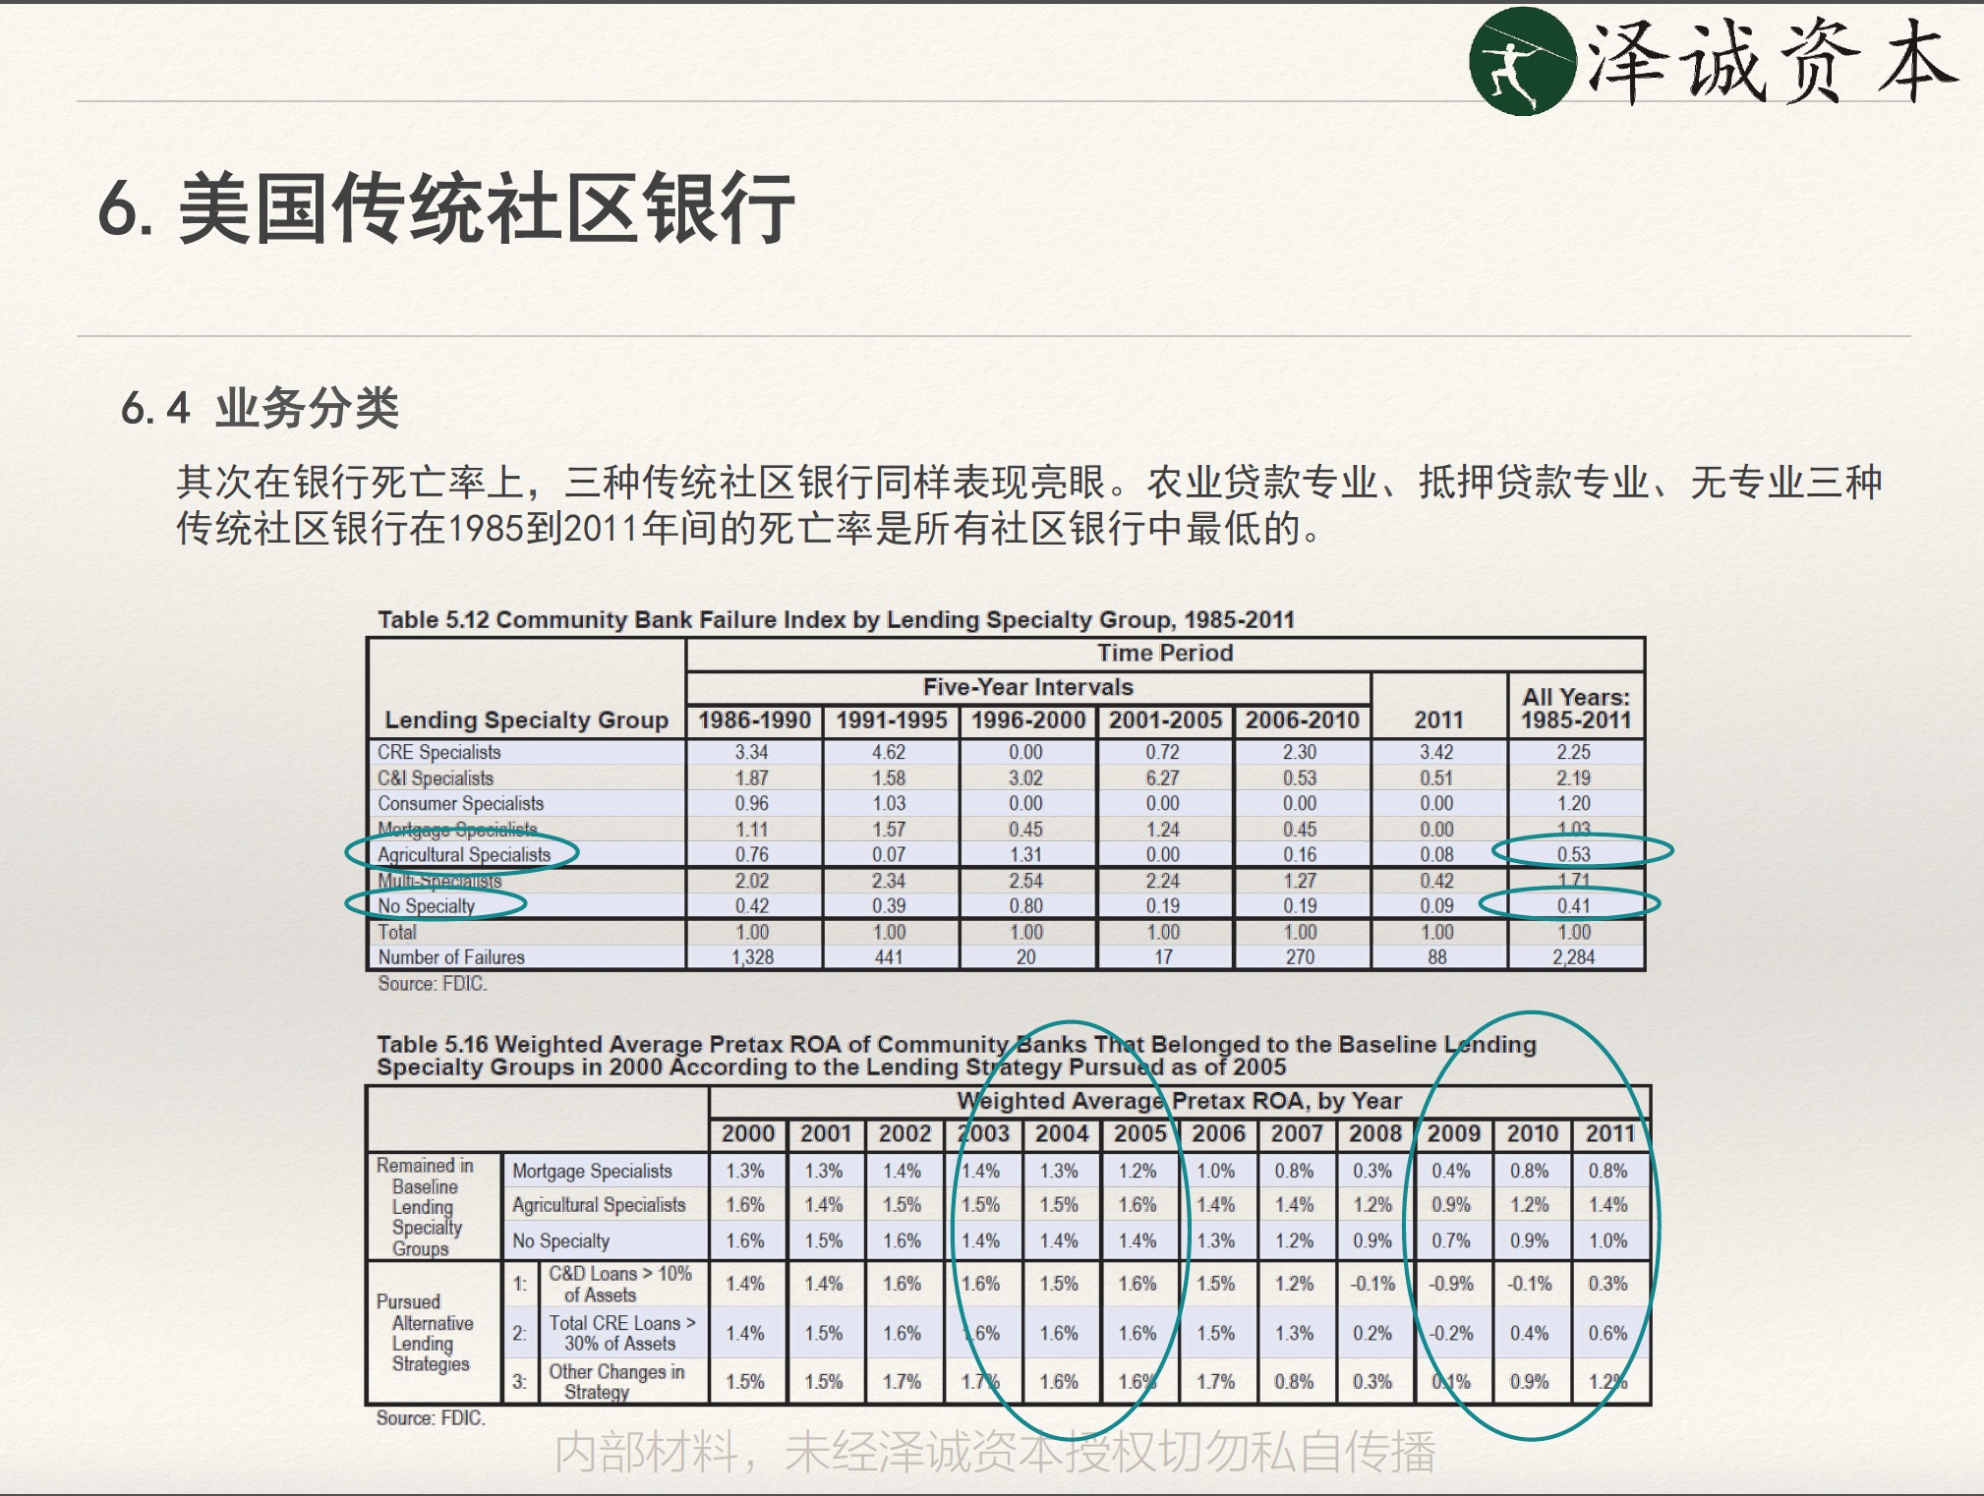Click the Table 5.12 Community Bank Failure Index title
The width and height of the screenshot is (1984, 1496).
click(x=836, y=619)
